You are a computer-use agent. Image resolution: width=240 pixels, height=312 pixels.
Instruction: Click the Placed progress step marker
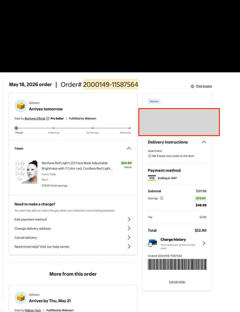16,128
